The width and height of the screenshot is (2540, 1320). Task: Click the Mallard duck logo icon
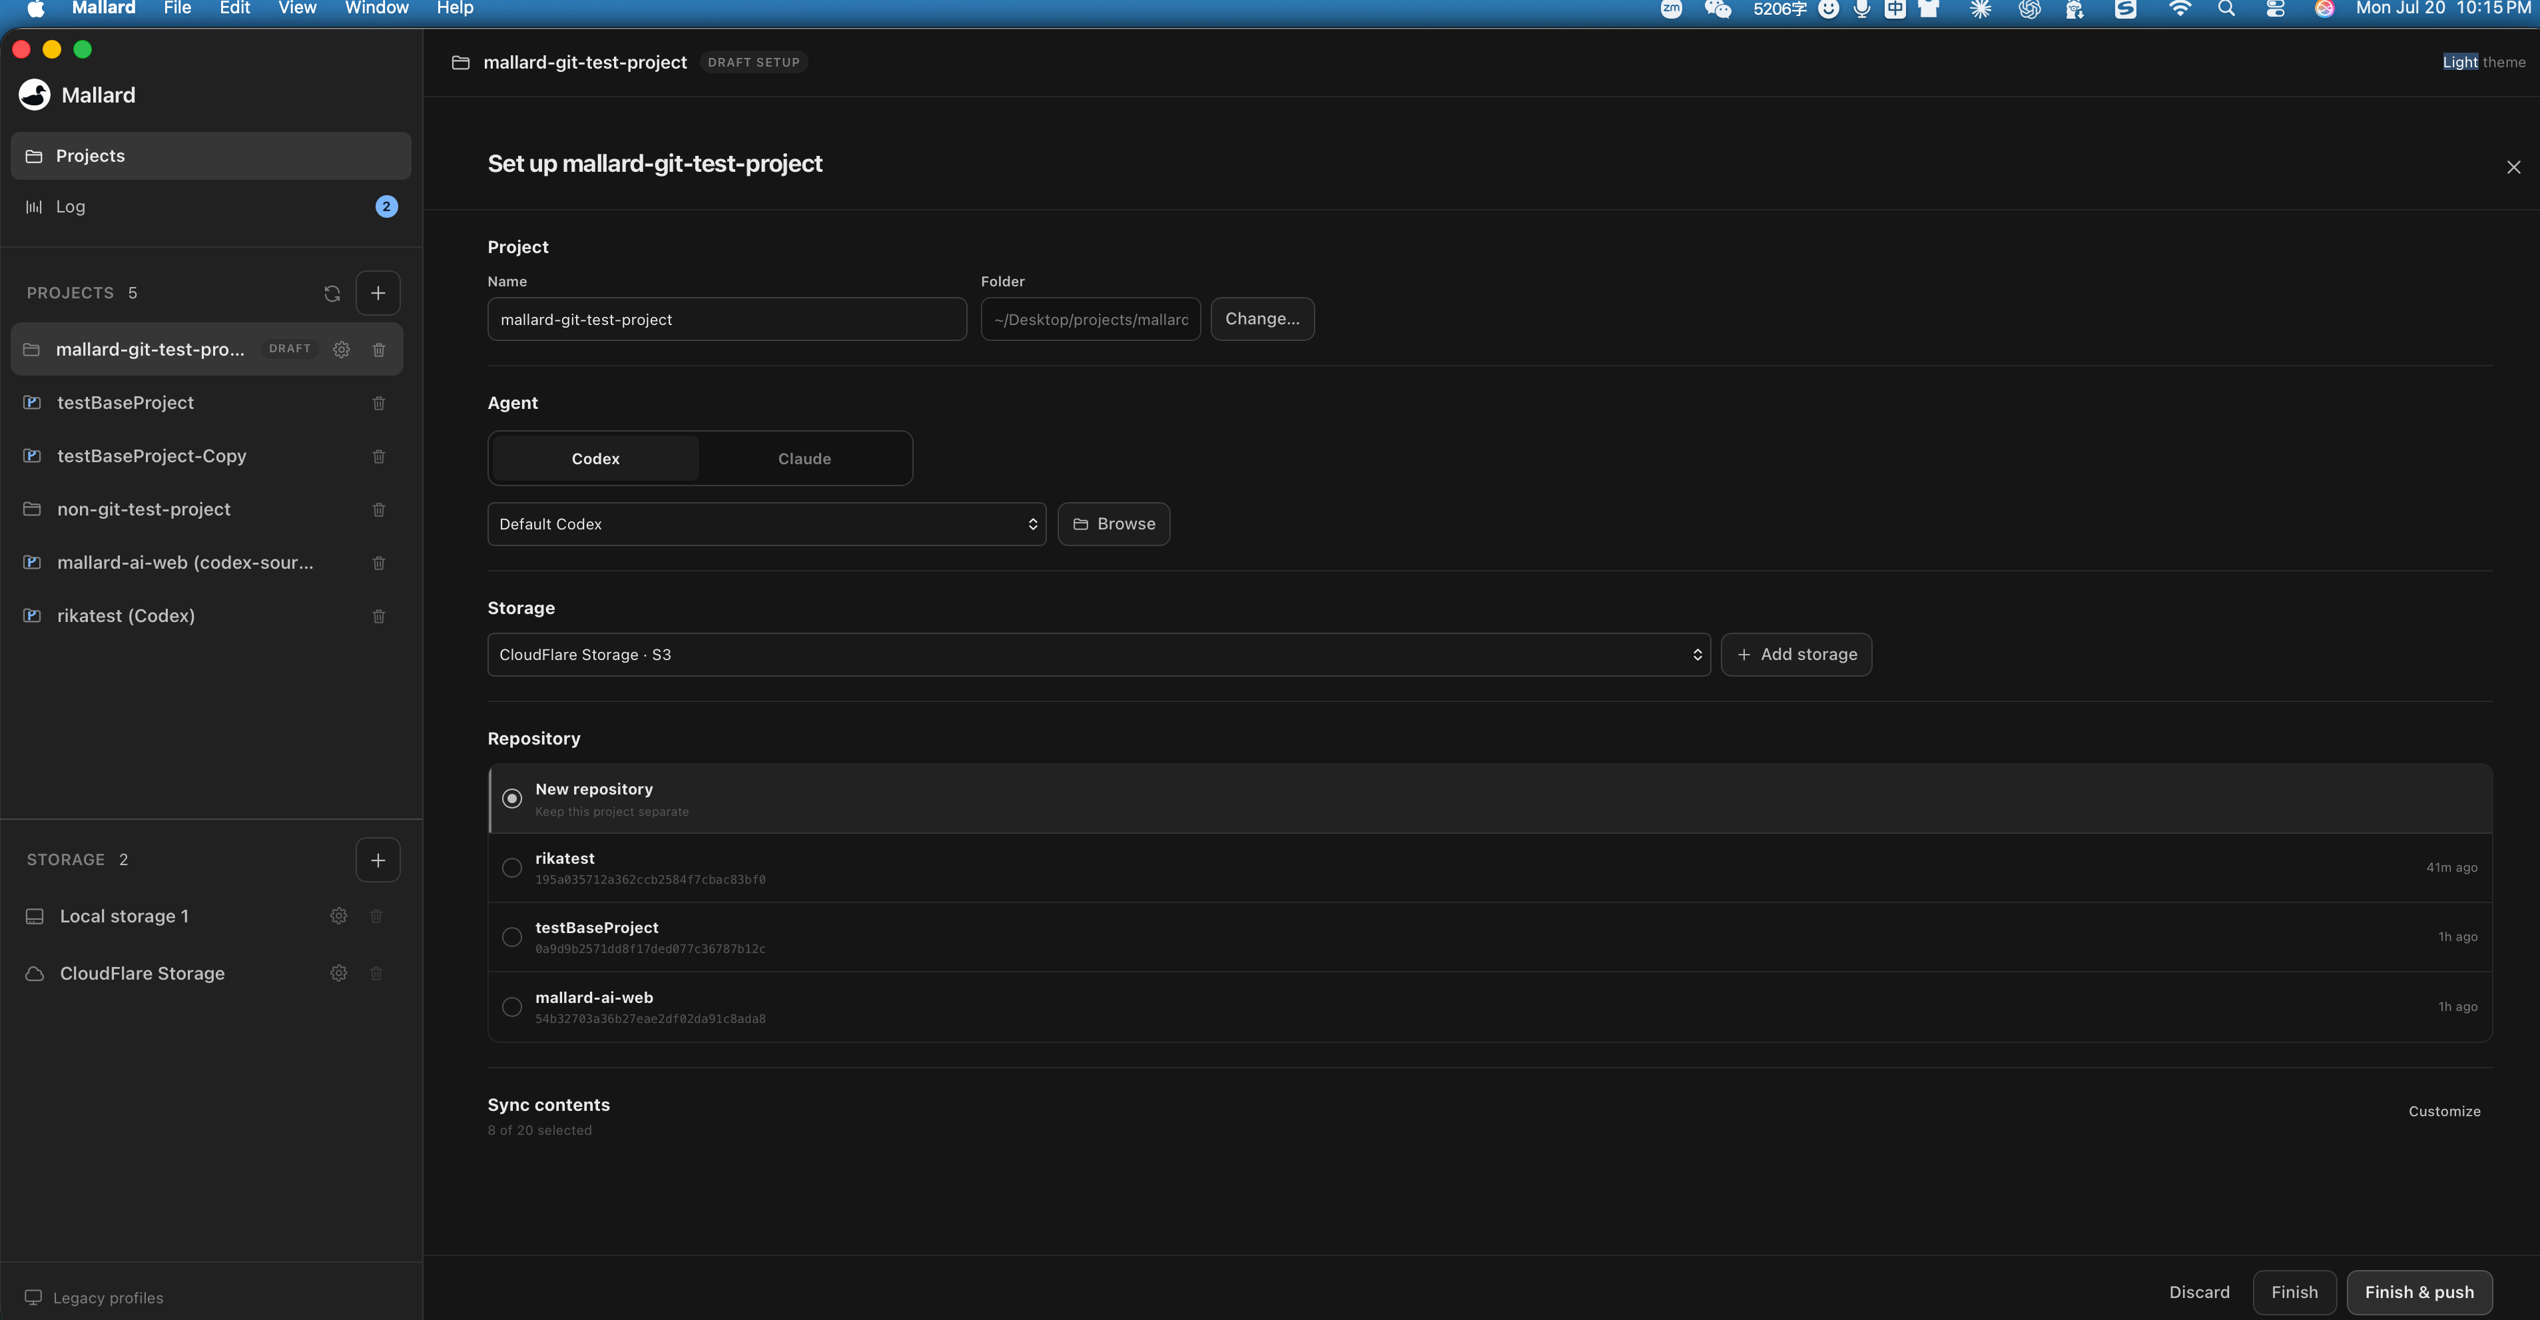coord(35,95)
